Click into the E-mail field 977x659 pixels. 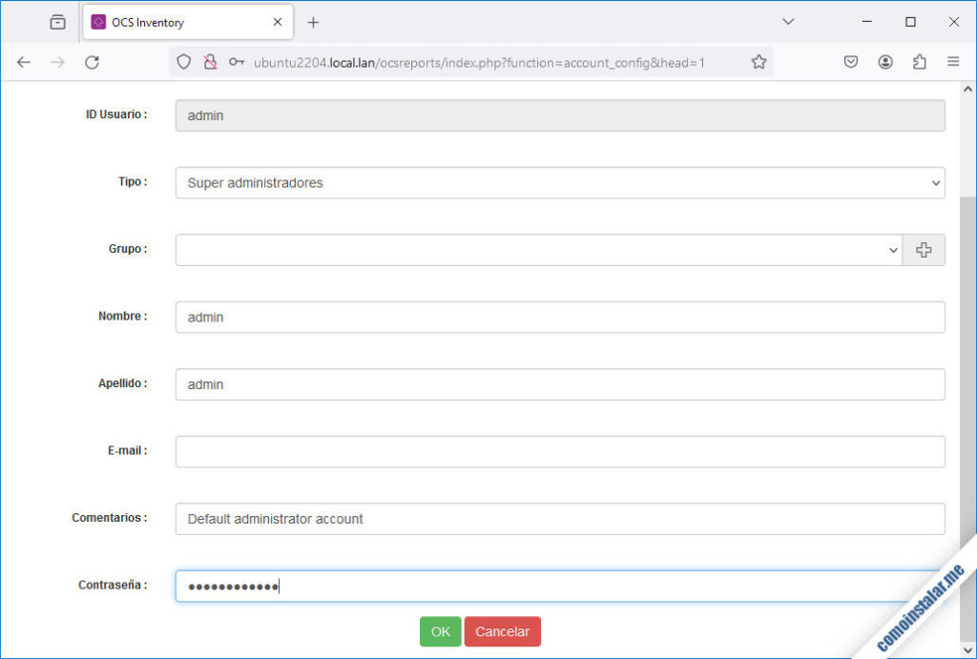tap(560, 452)
